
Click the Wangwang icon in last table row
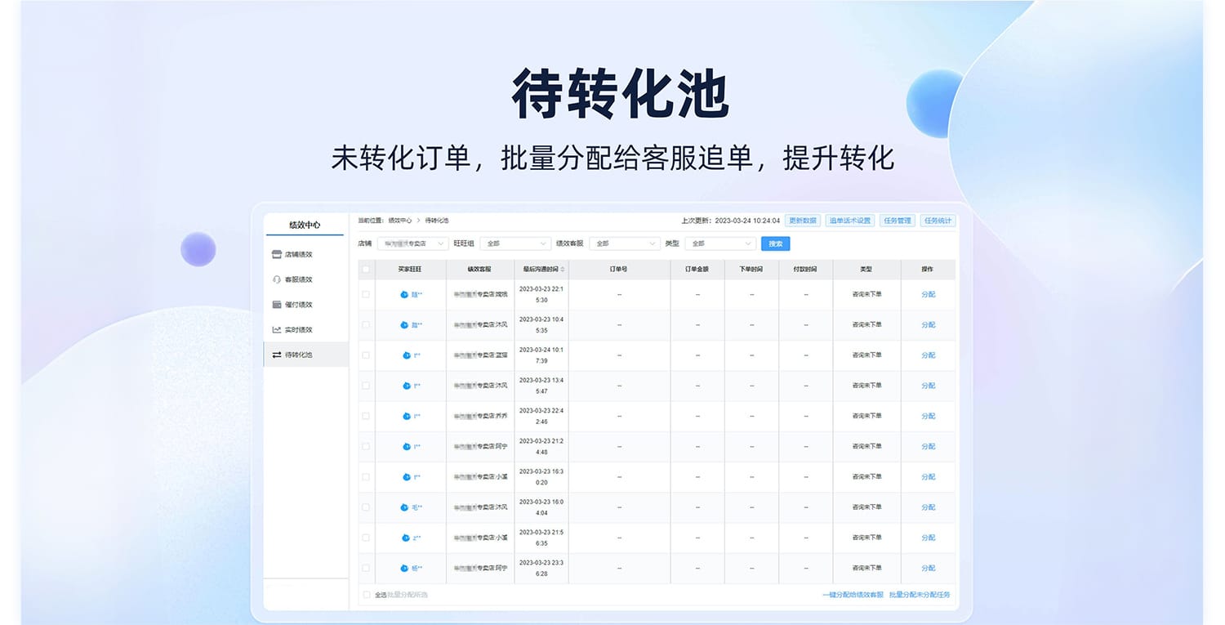click(404, 568)
